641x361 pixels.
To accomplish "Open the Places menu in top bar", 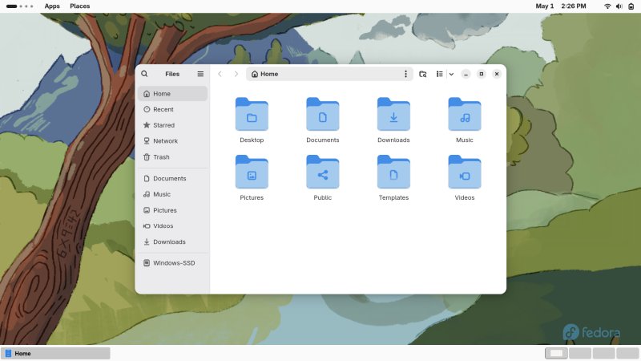I will coord(79,6).
